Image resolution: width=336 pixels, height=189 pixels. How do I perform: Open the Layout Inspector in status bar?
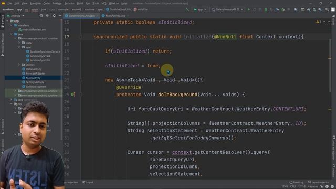point(319,182)
